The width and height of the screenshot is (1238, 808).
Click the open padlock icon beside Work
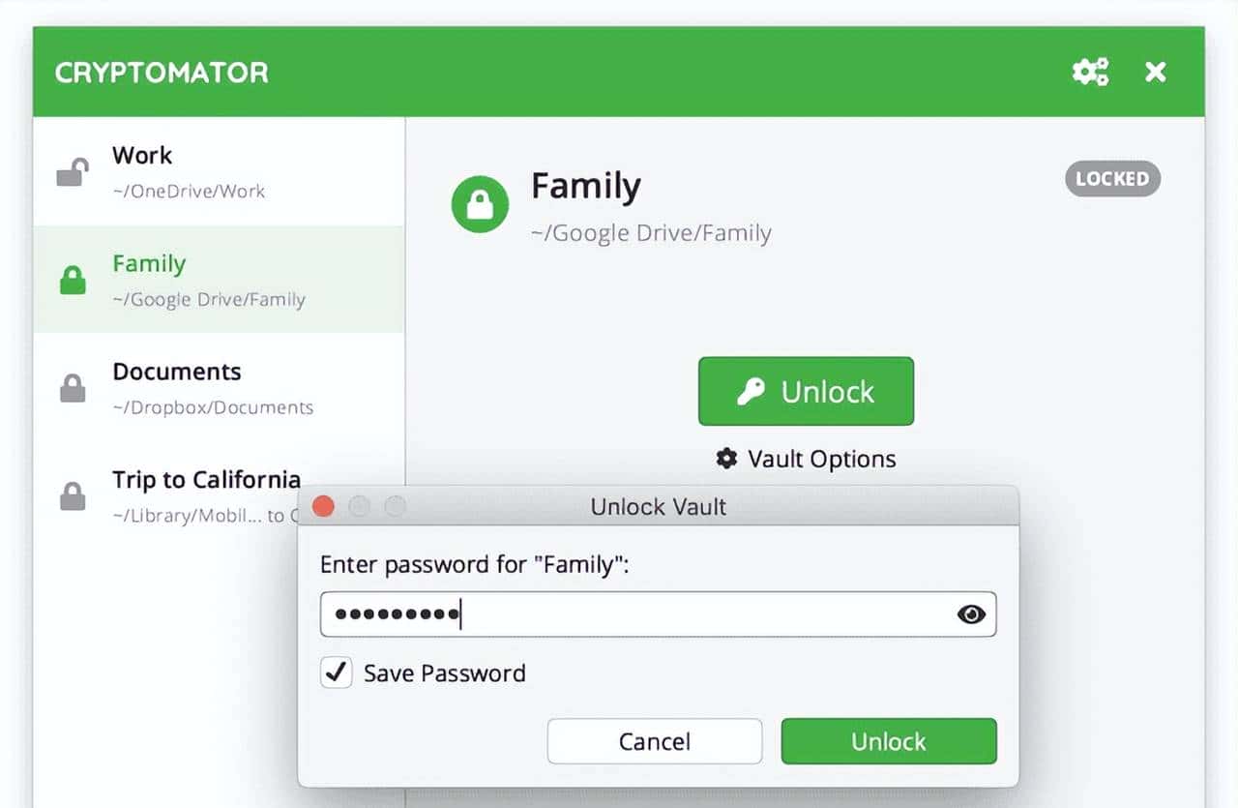pos(72,172)
